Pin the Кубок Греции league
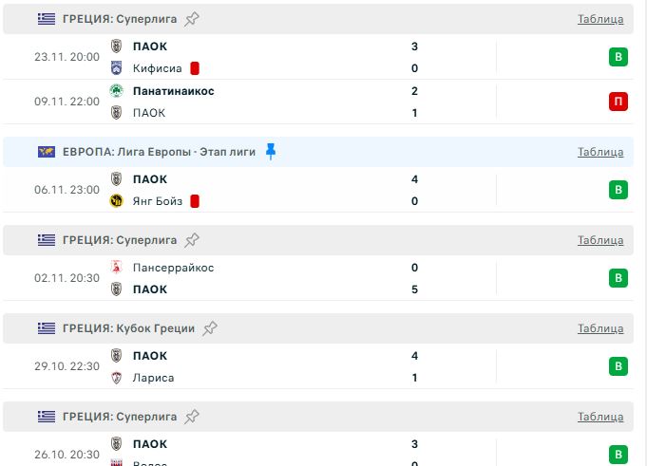This screenshot has width=647, height=466. coord(210,328)
